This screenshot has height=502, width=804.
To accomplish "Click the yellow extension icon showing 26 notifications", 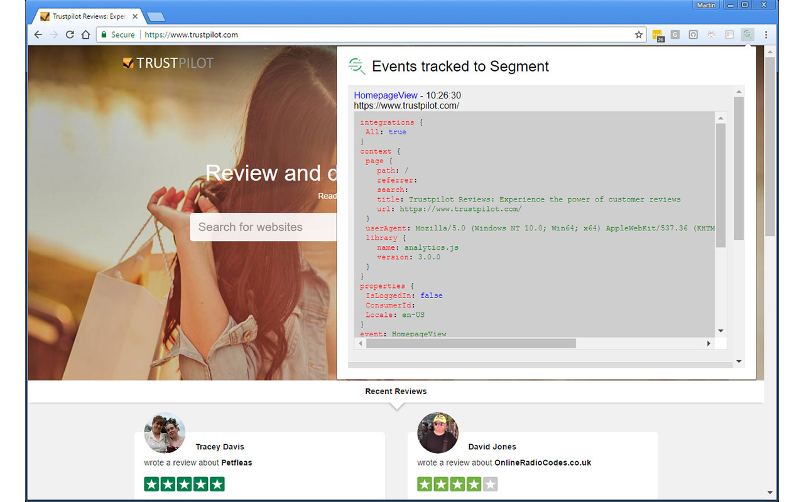I will (x=658, y=35).
